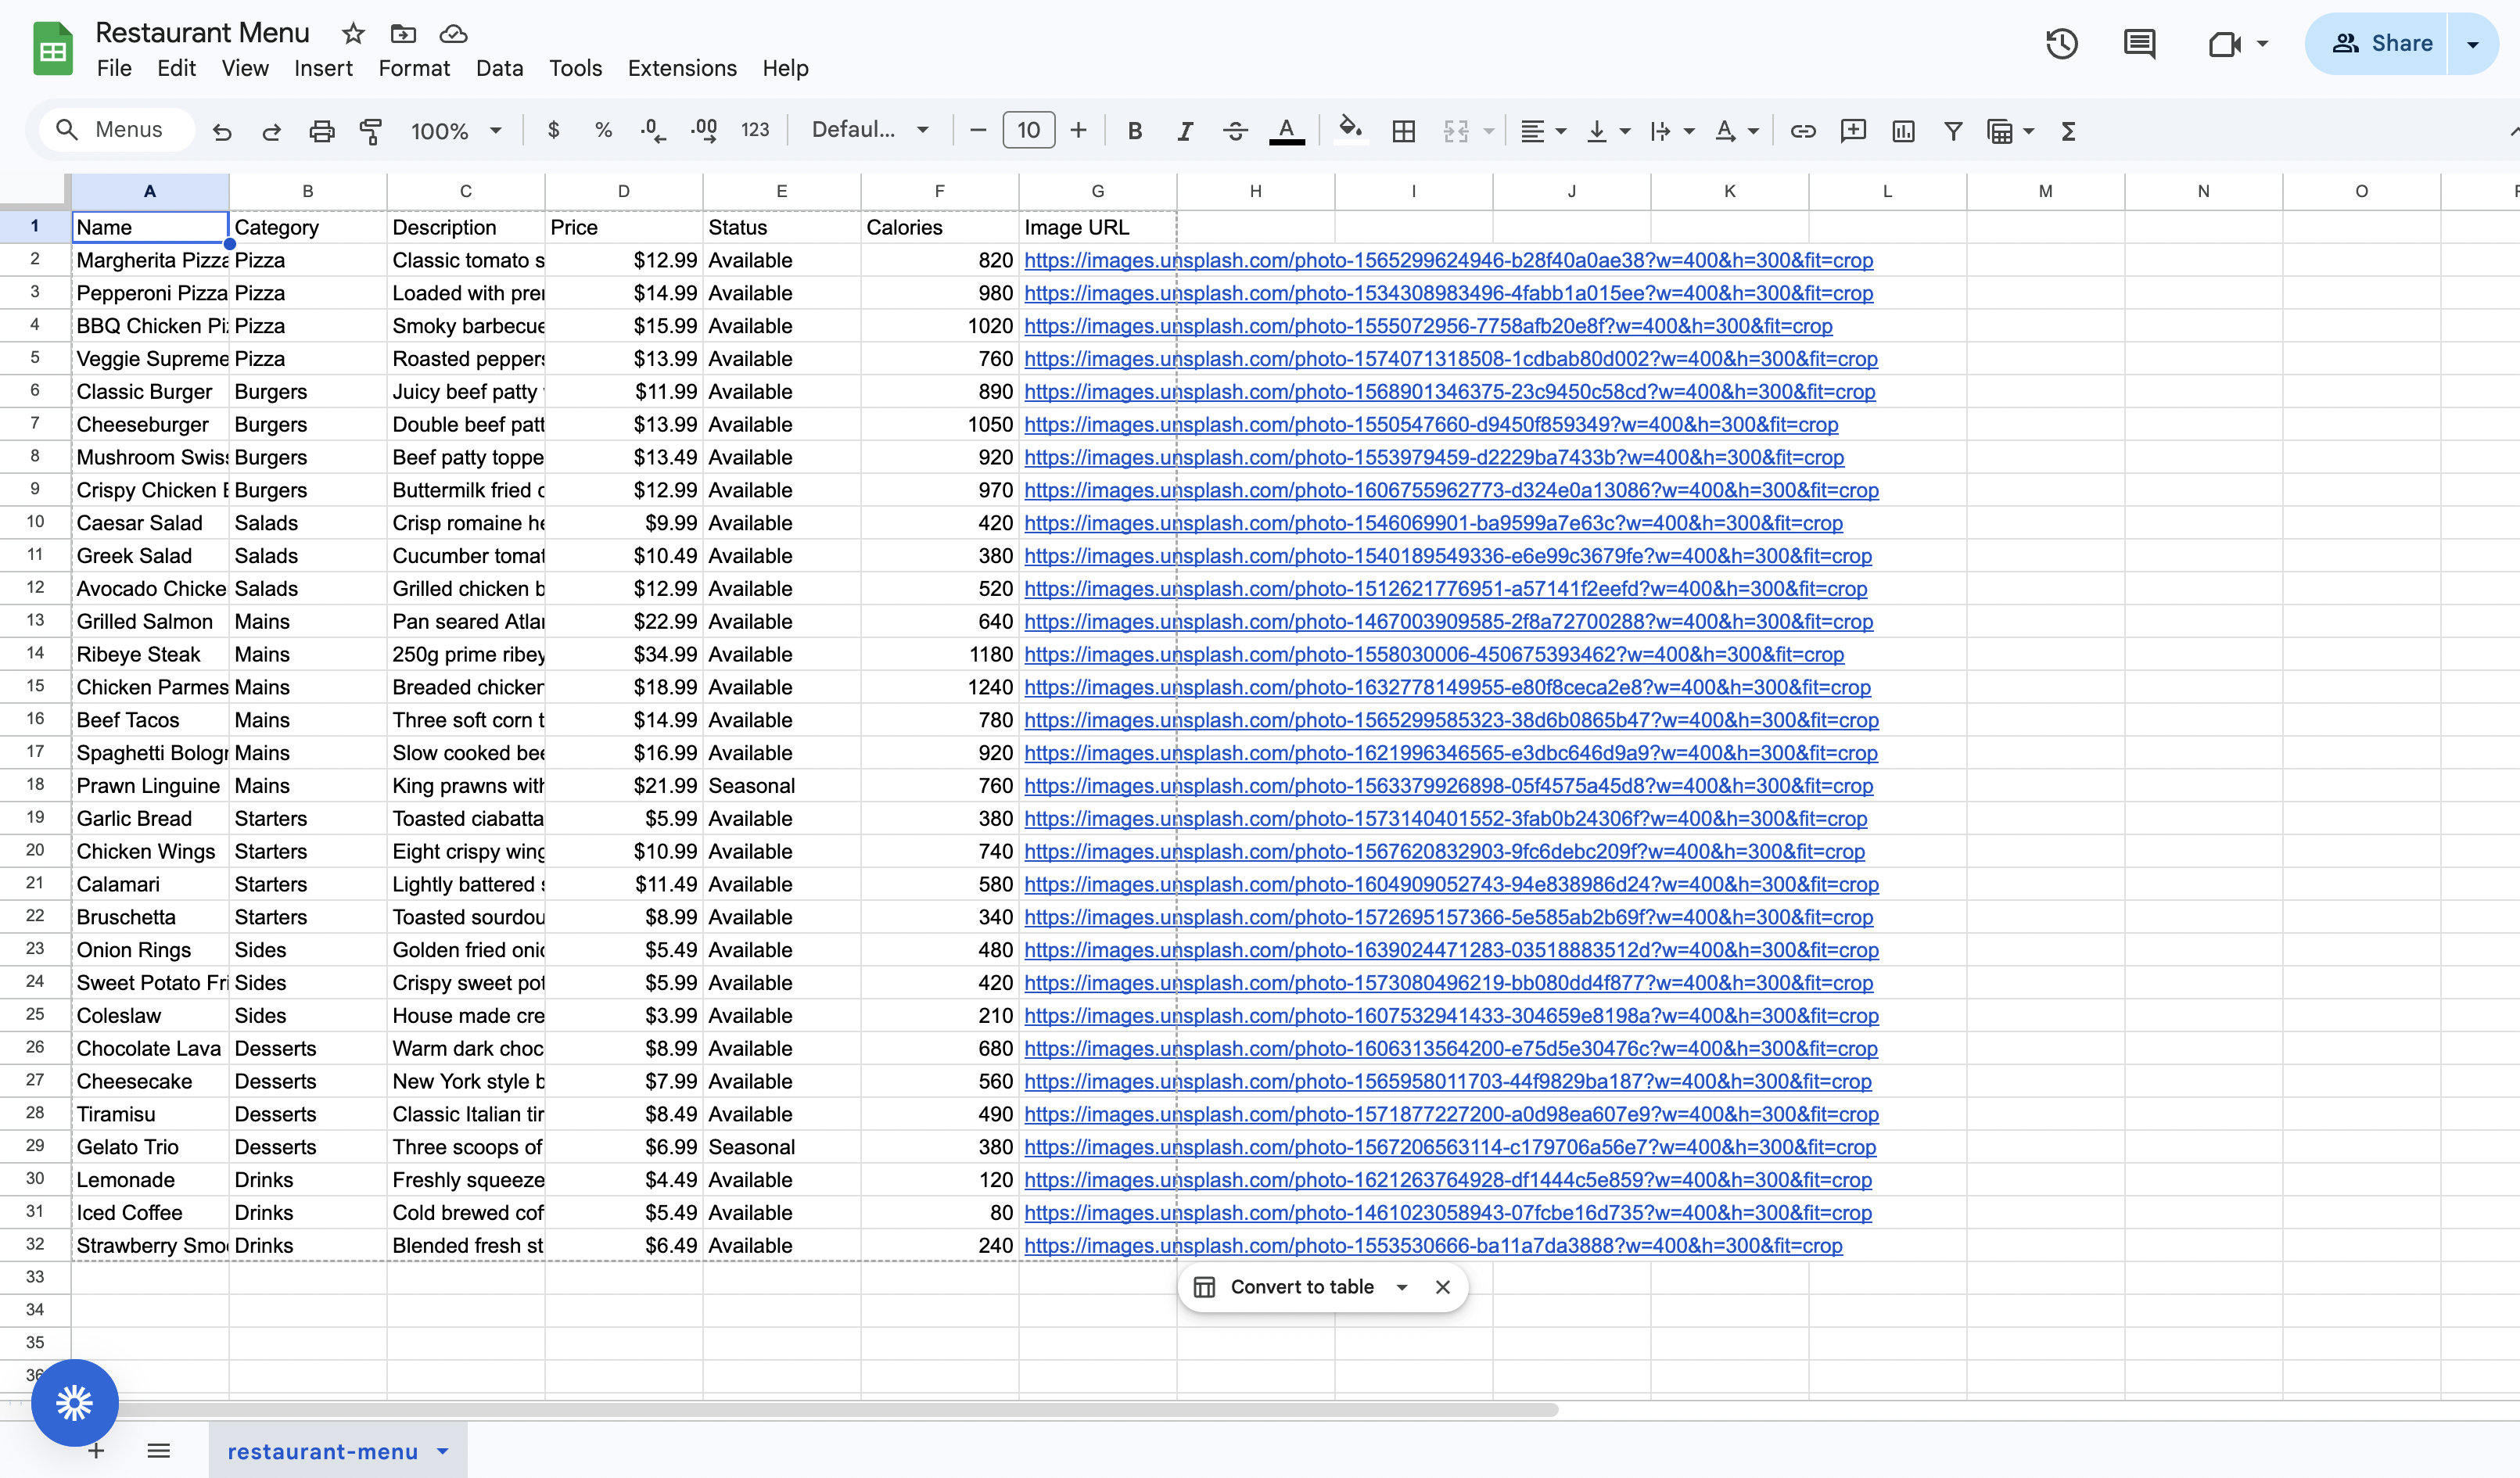This screenshot has height=1478, width=2520.
Task: Toggle bold formatting
Action: click(x=1134, y=131)
